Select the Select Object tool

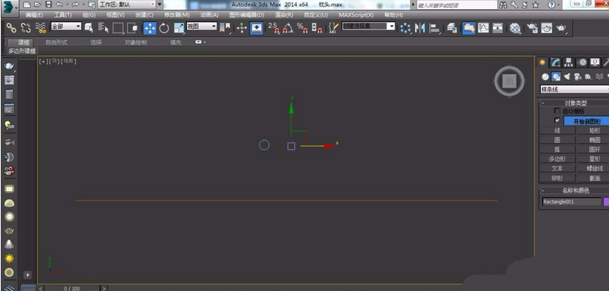pos(89,27)
